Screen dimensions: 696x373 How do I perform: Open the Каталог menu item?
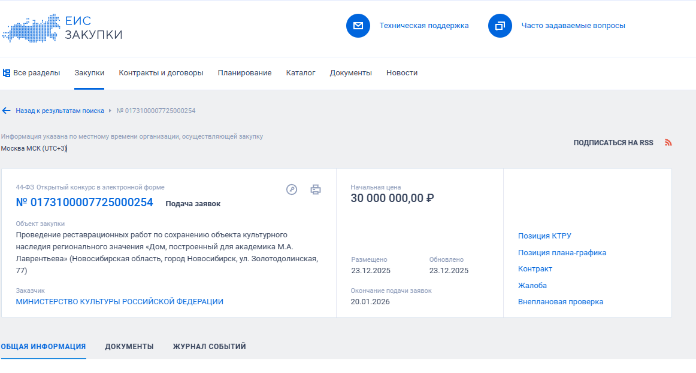pos(301,73)
